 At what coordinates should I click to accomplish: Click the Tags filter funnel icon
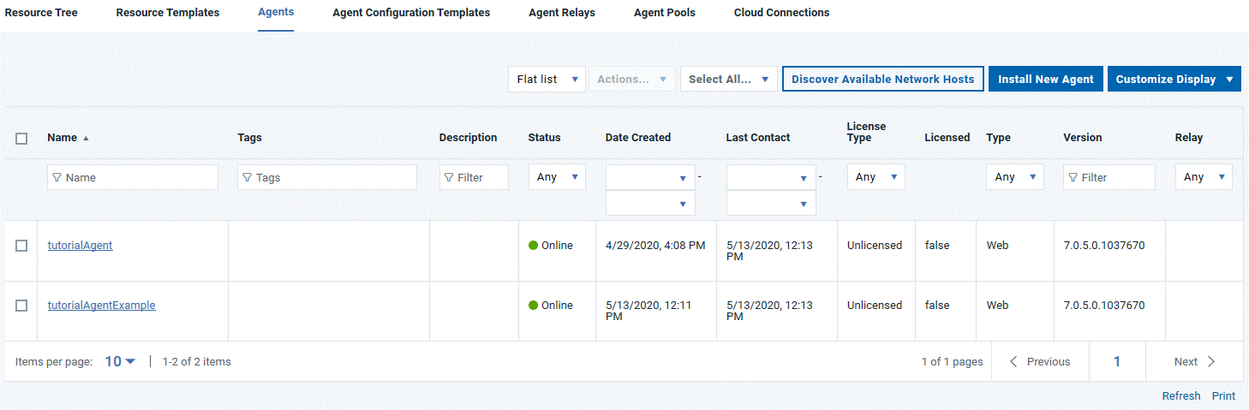tap(248, 178)
